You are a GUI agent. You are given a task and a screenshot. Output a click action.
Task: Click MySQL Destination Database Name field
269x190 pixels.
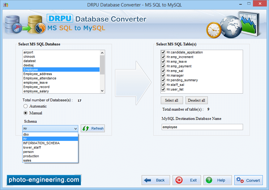click(202, 127)
